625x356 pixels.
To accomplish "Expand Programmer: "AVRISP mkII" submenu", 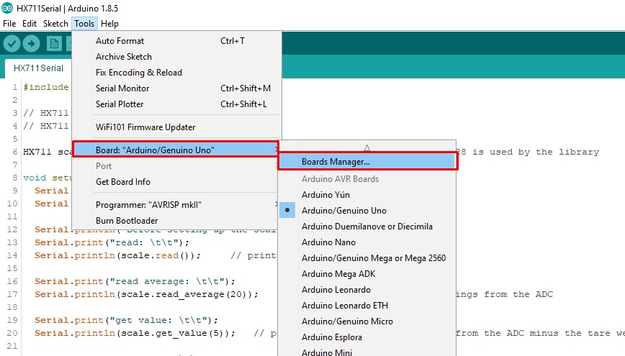I will pos(176,205).
